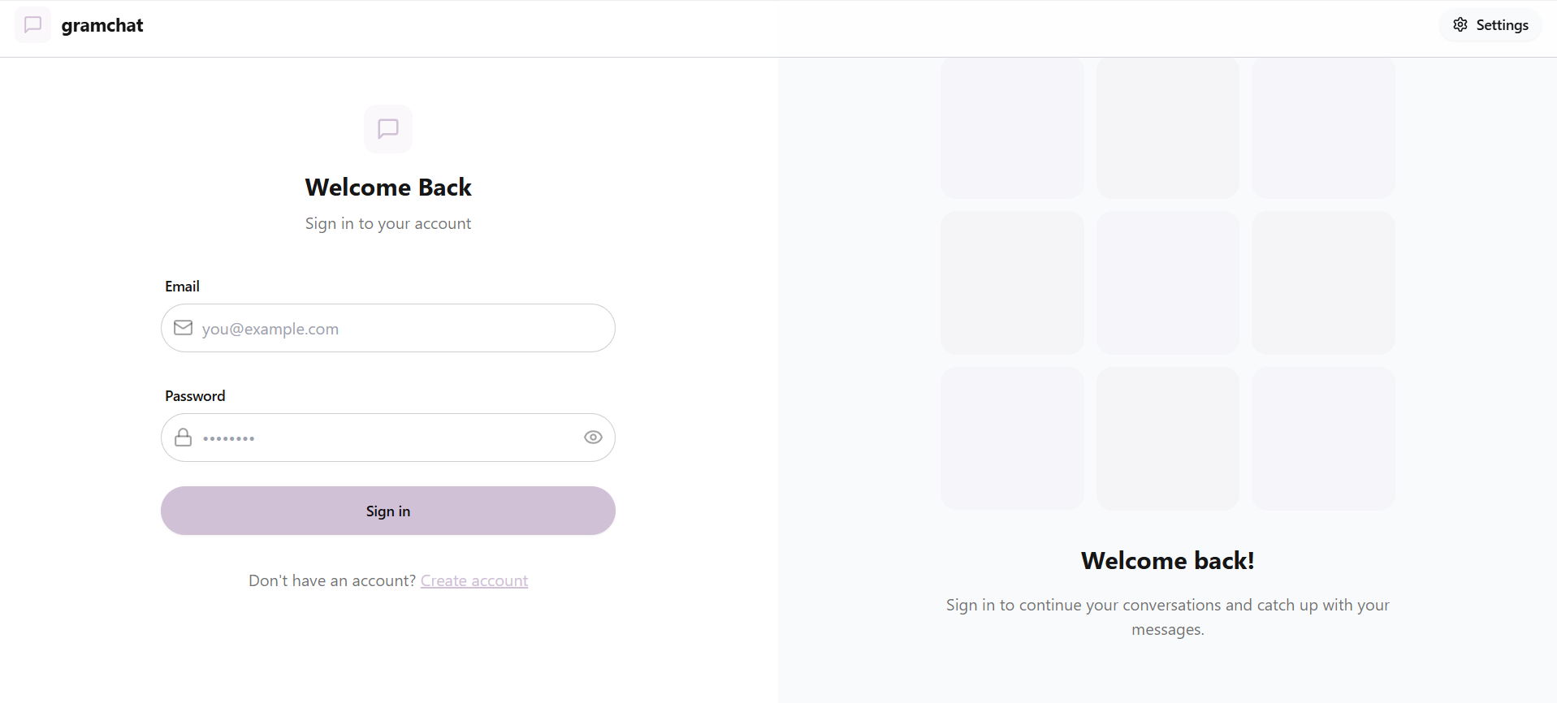The image size is (1557, 703).
Task: Follow the Create account link
Action: (x=474, y=580)
